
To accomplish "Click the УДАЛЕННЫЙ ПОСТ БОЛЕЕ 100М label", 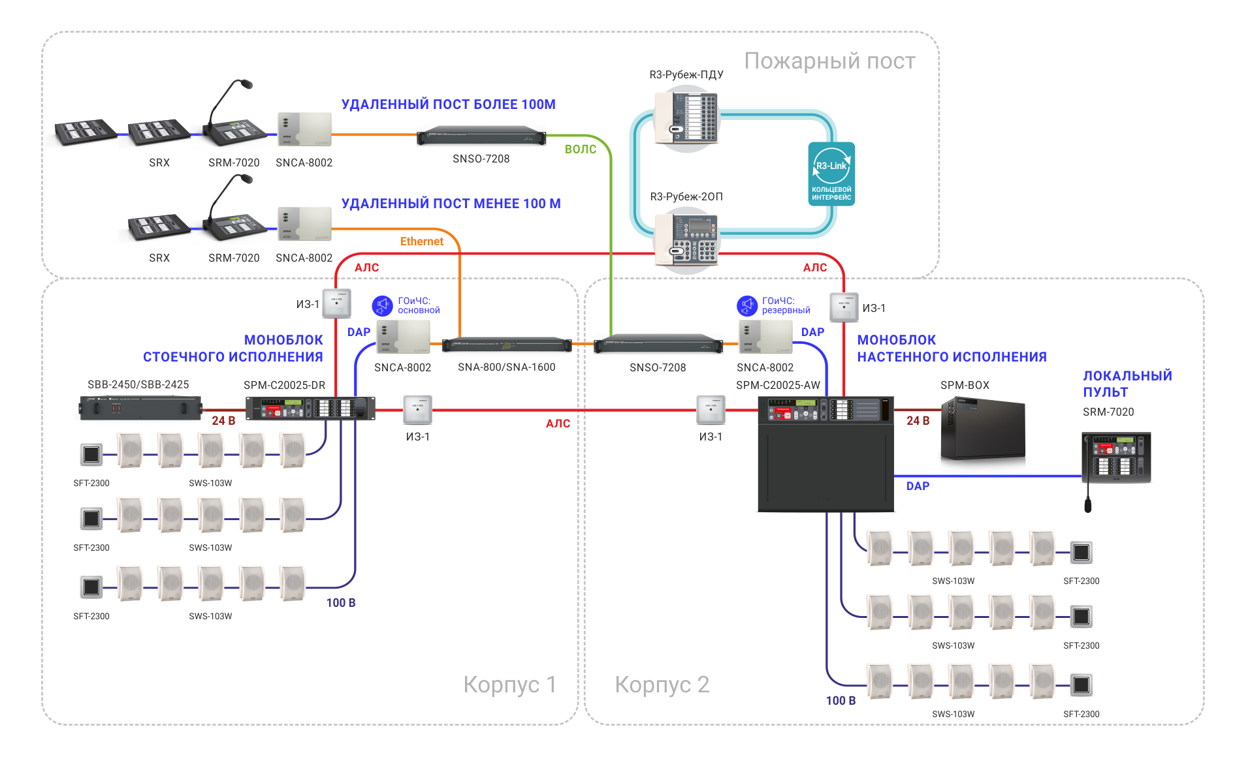I will tap(449, 104).
